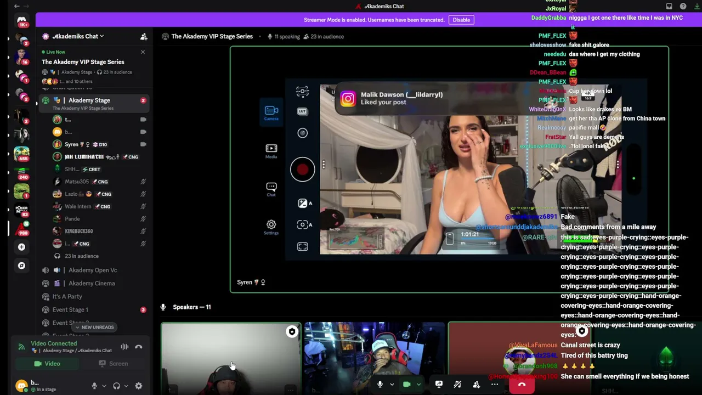Open the first speaker's video tile
The image size is (702, 395).
coord(231,358)
